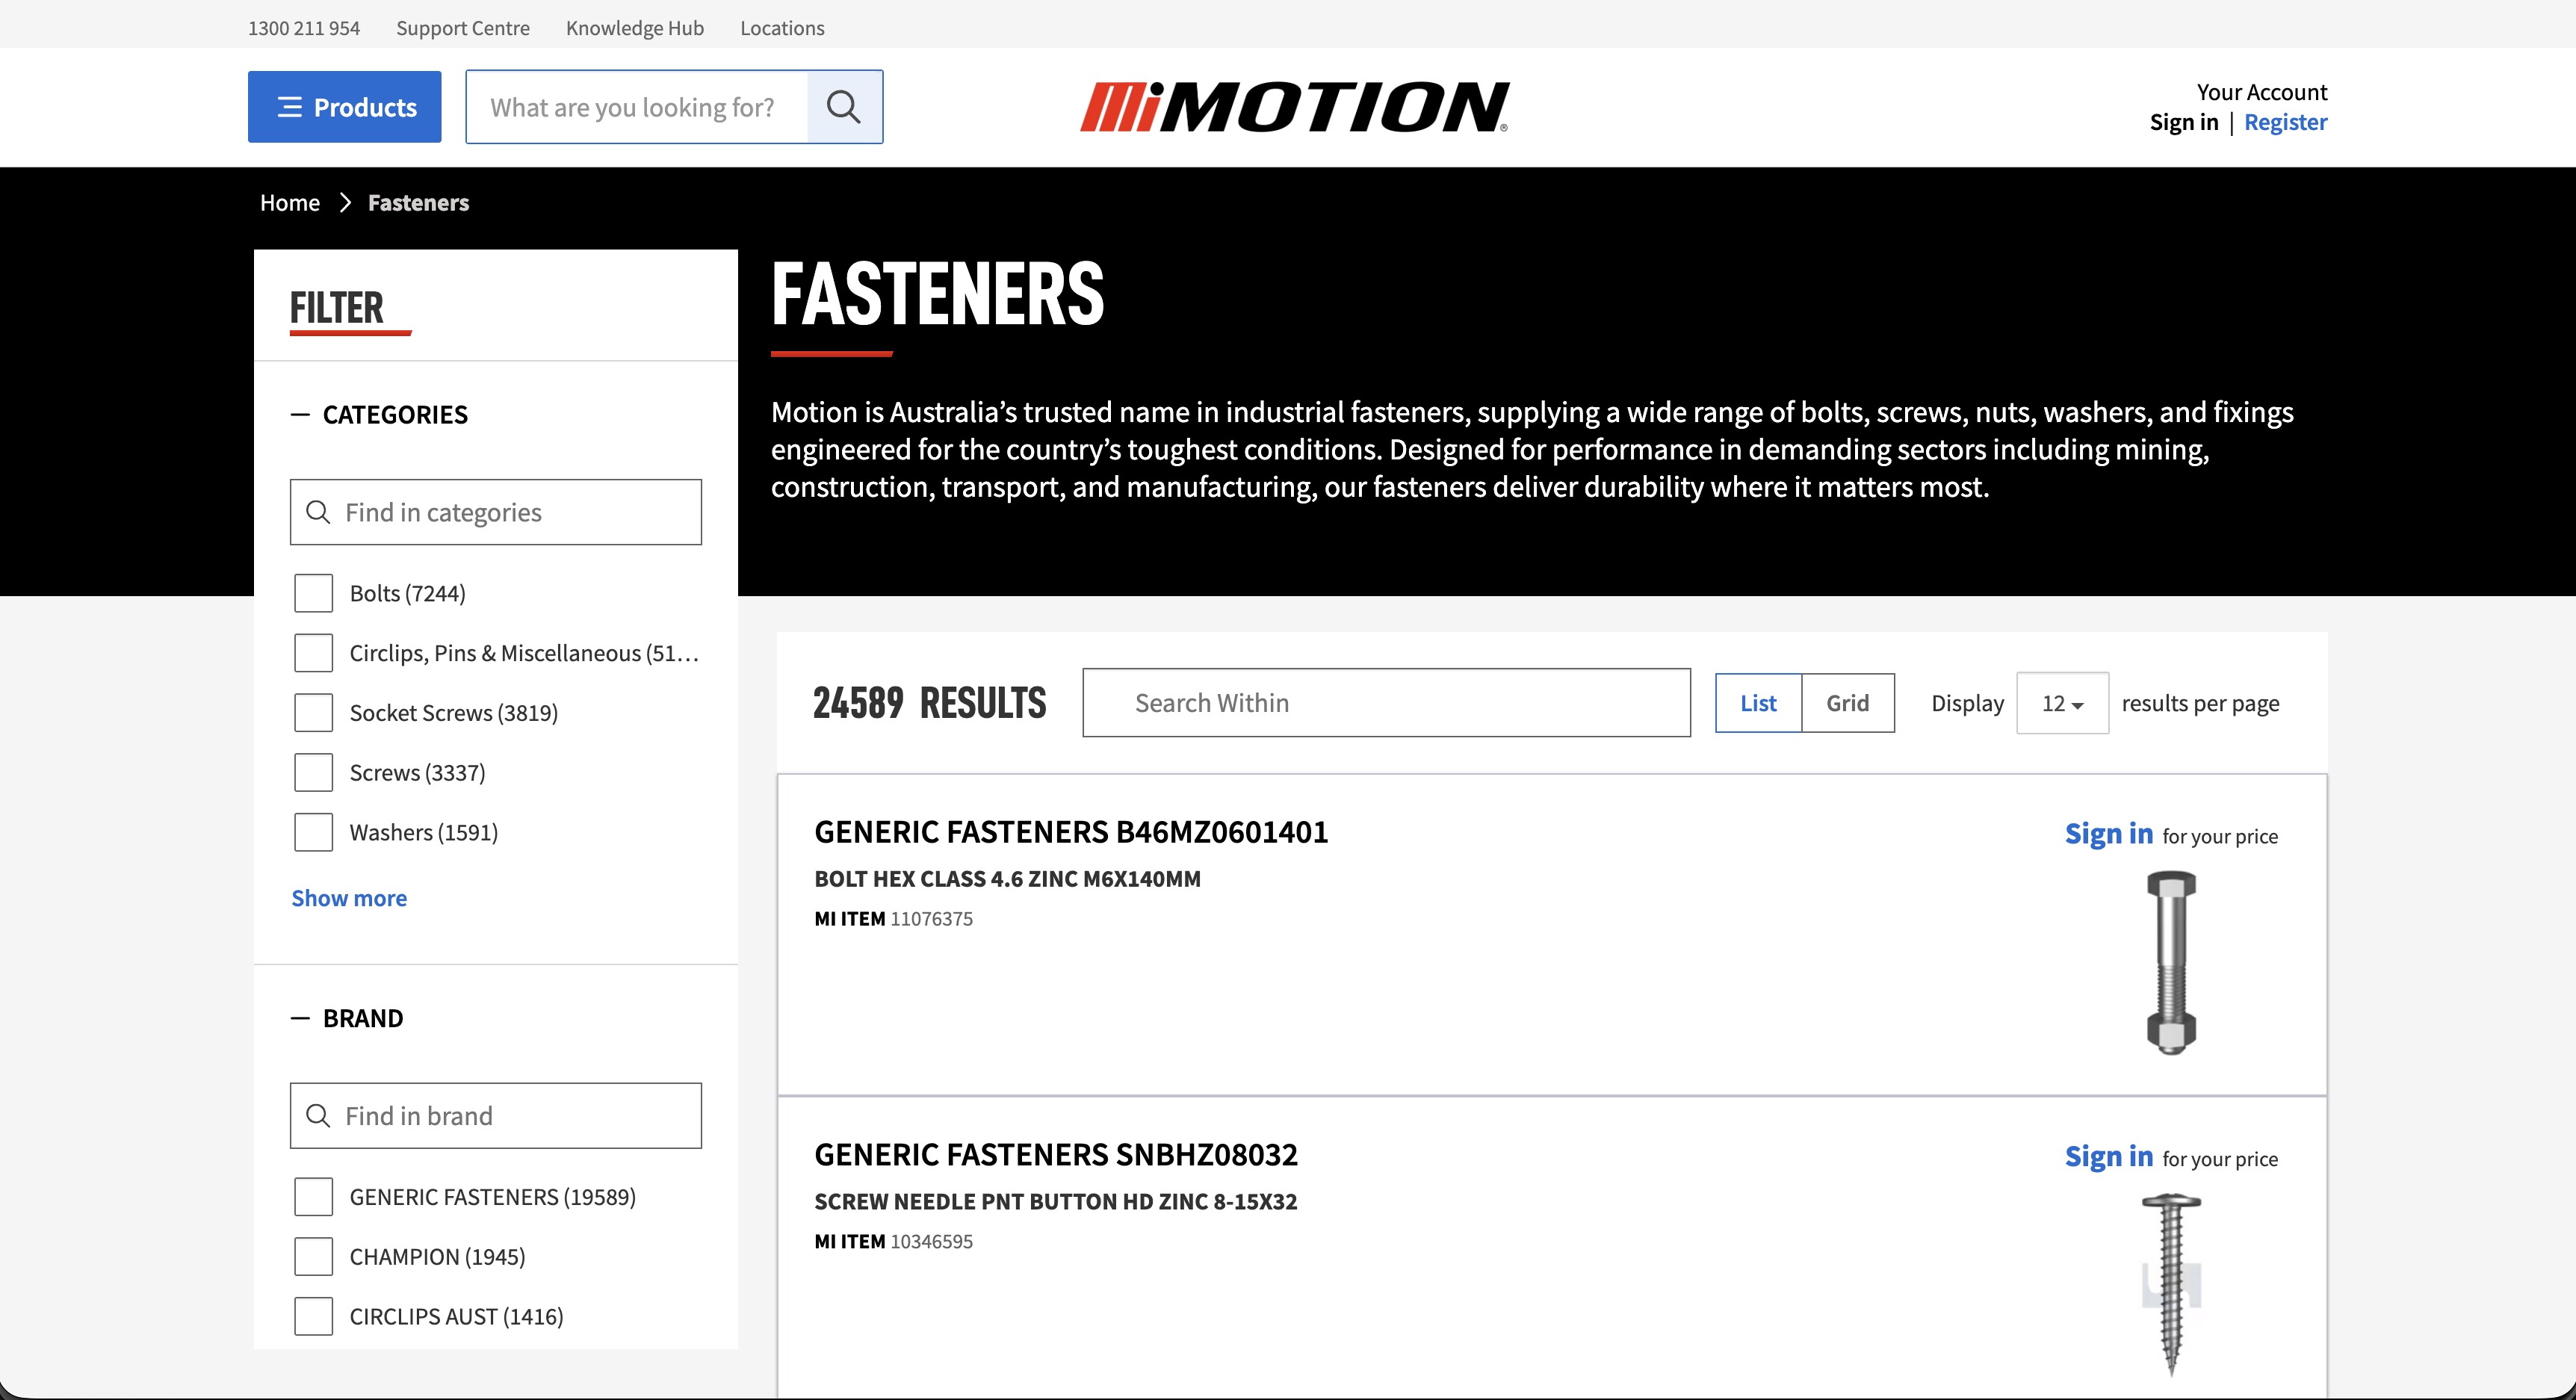Check the Socket Screws checkbox
Image resolution: width=2576 pixels, height=1400 pixels.
pyautogui.click(x=313, y=713)
